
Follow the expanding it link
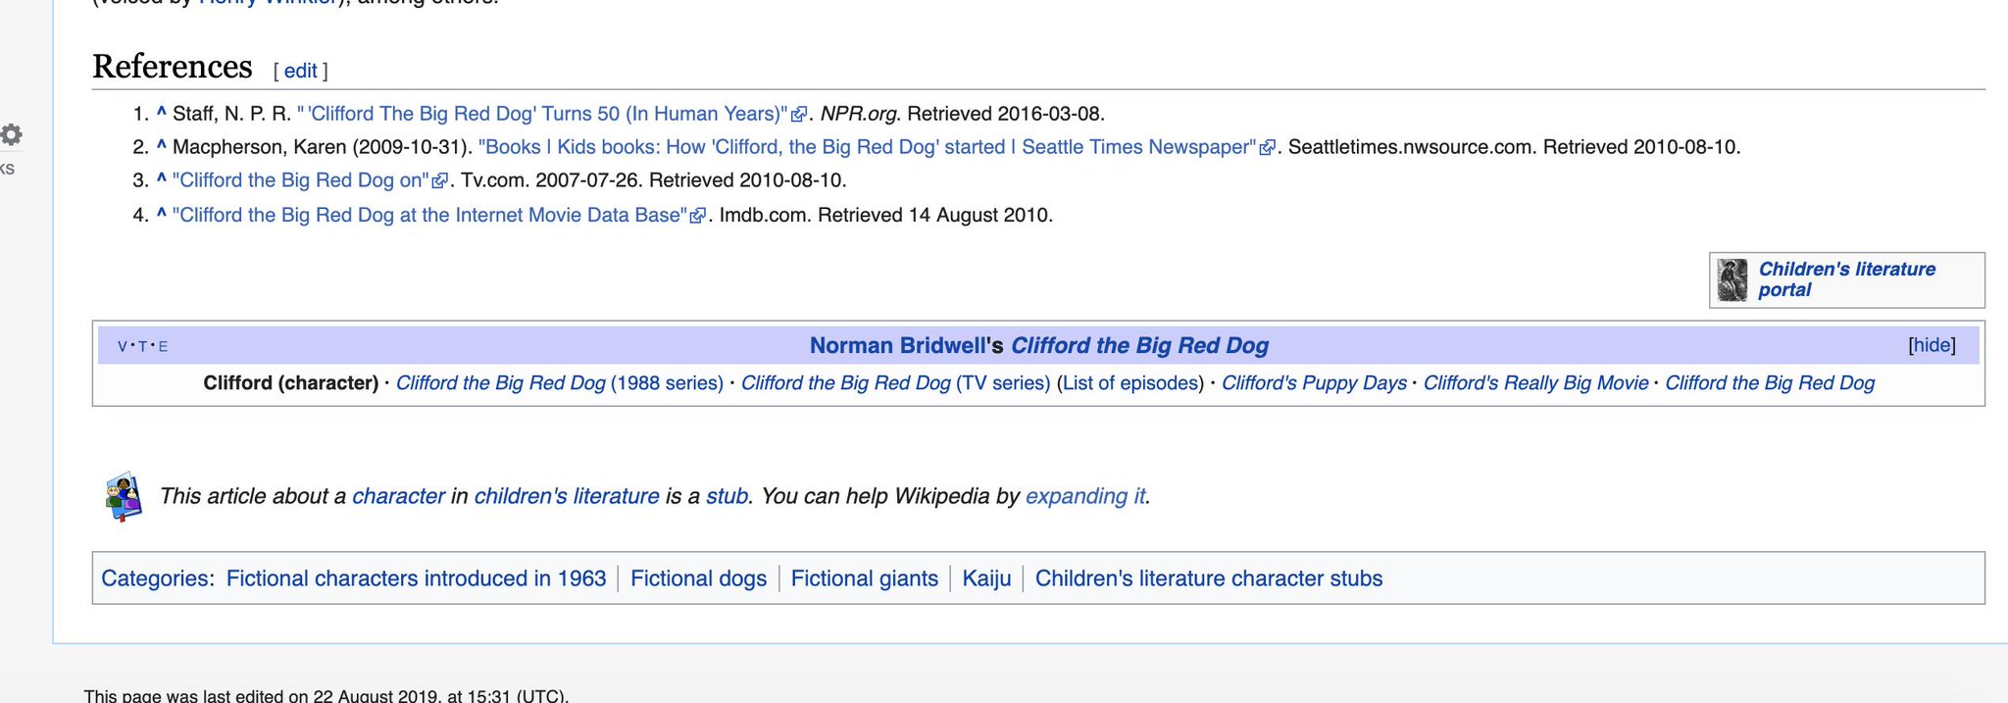(1085, 496)
